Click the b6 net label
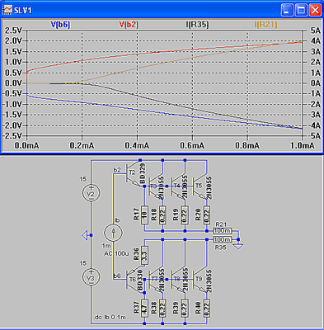The width and height of the screenshot is (324, 330). [117, 276]
